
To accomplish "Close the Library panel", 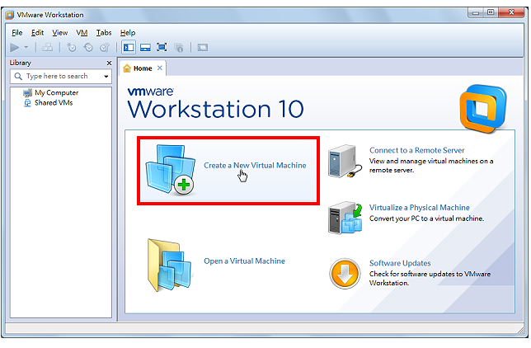I will (x=109, y=63).
